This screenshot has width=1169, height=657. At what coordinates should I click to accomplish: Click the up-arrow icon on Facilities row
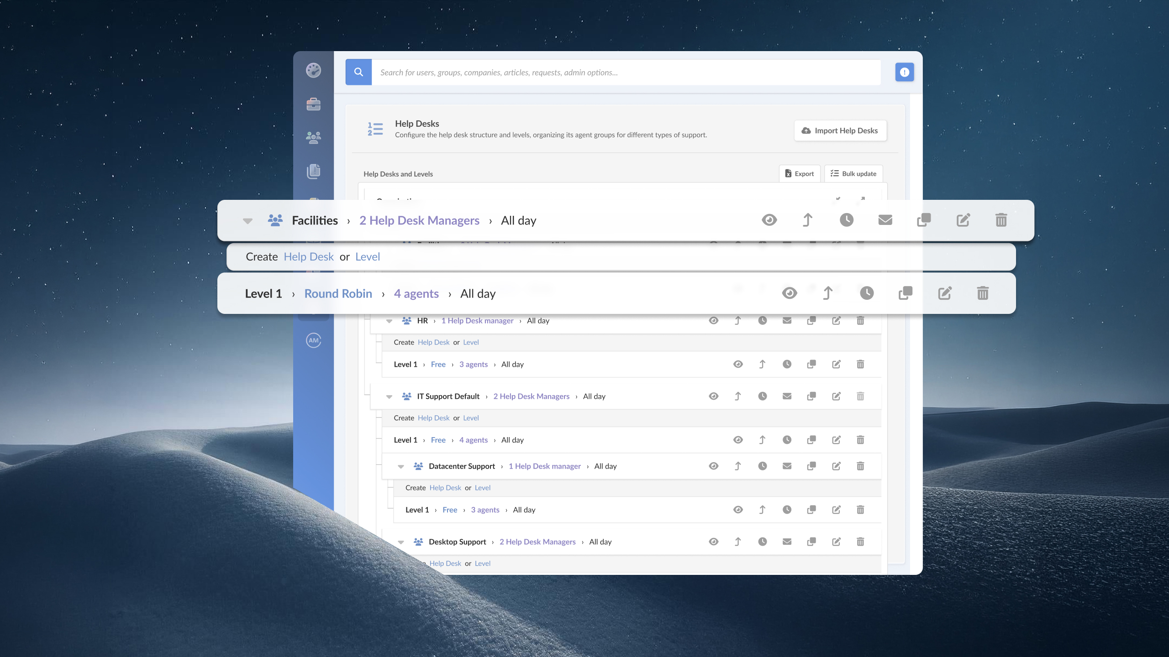(807, 220)
